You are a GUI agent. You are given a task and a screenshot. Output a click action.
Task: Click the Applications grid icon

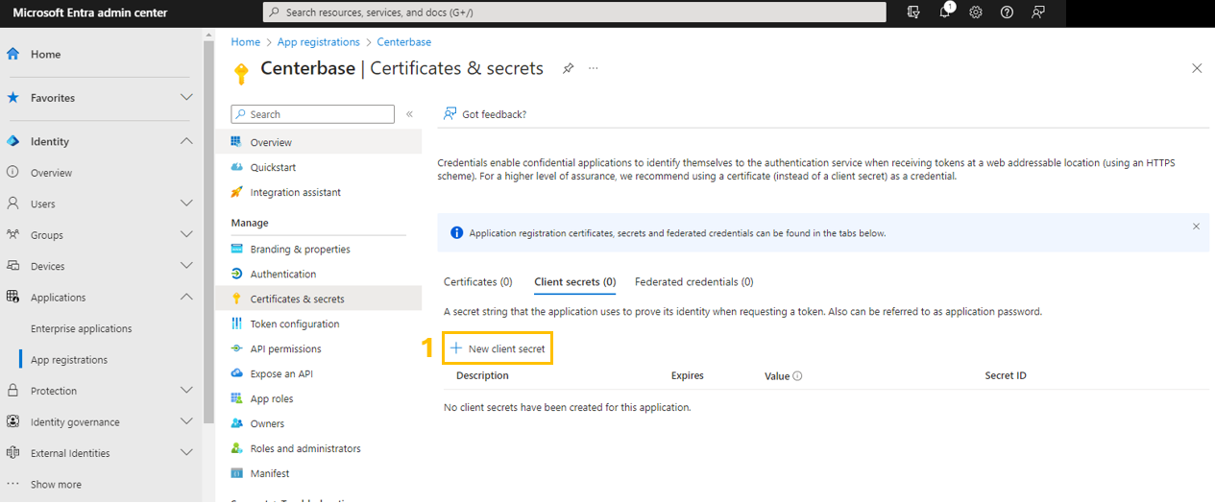[13, 298]
